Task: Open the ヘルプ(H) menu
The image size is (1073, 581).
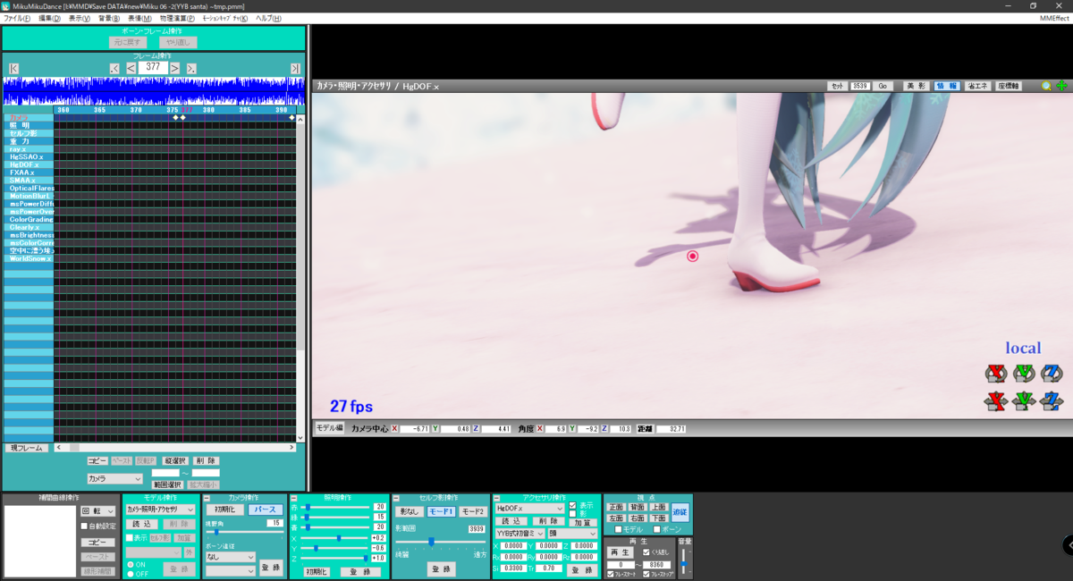Action: (x=268, y=18)
